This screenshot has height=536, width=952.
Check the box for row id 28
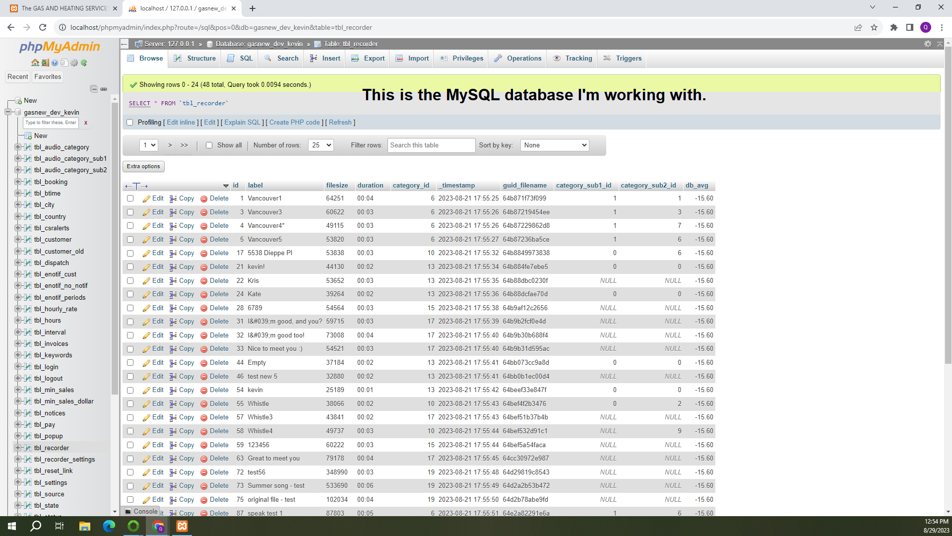pyautogui.click(x=130, y=308)
